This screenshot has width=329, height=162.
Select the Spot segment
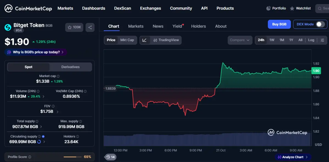coord(29,67)
